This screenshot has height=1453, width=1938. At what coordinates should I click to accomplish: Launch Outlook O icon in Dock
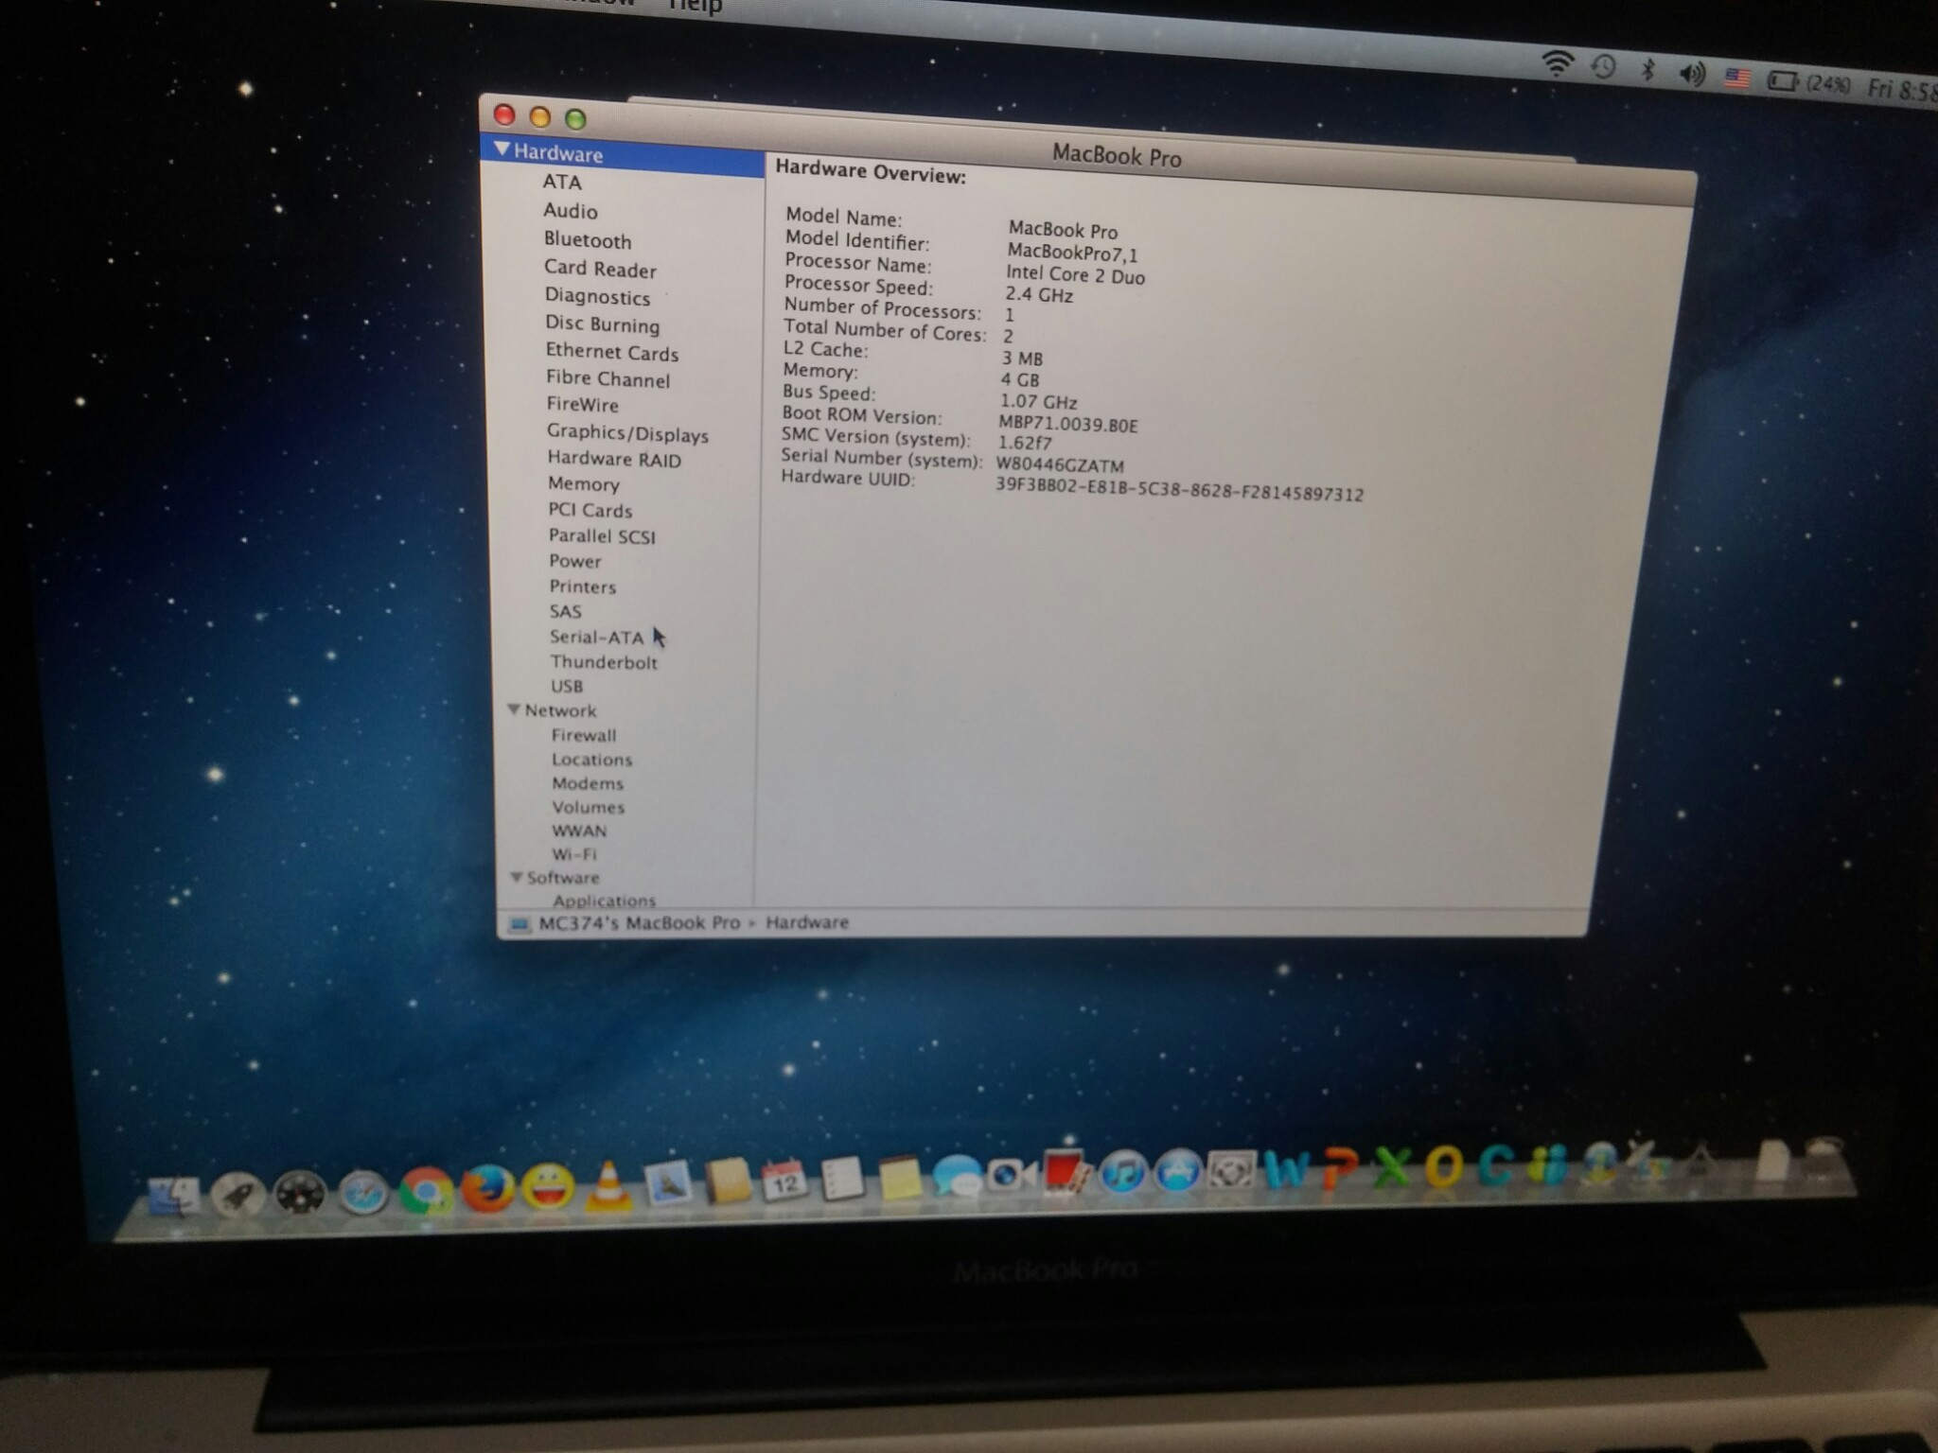point(1444,1165)
